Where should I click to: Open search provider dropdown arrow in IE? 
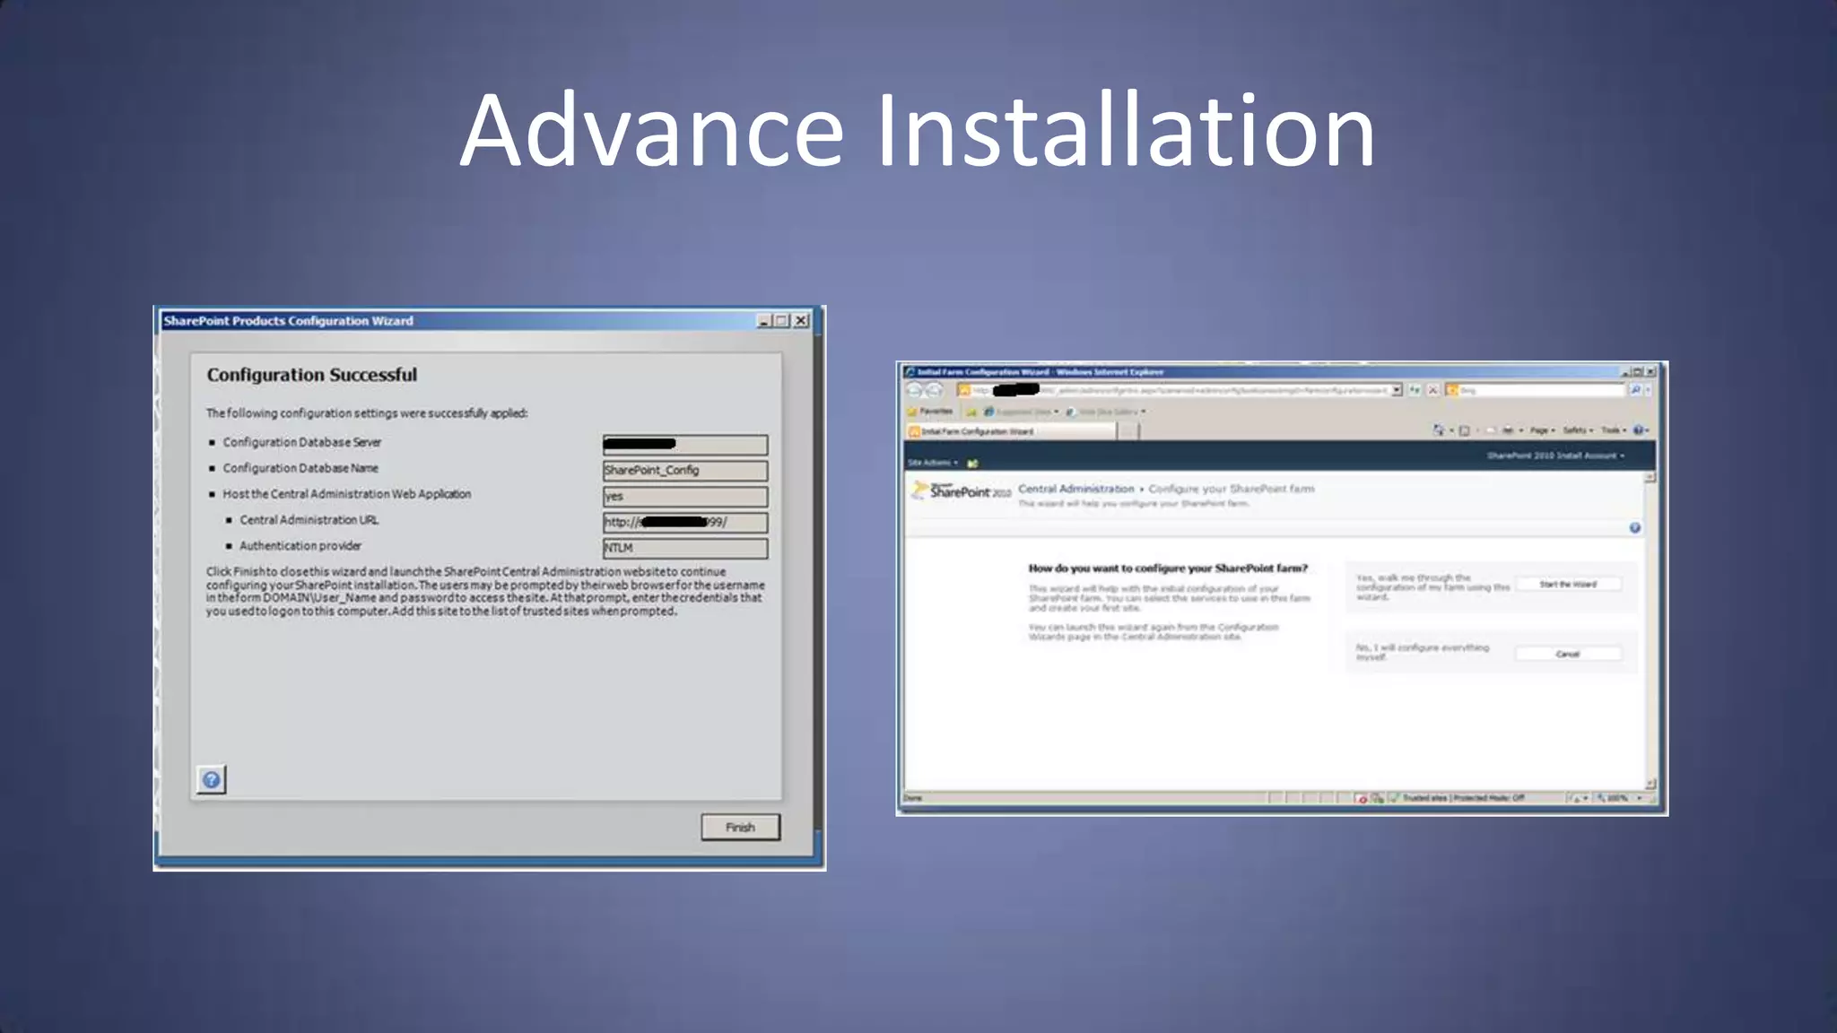click(x=1649, y=390)
